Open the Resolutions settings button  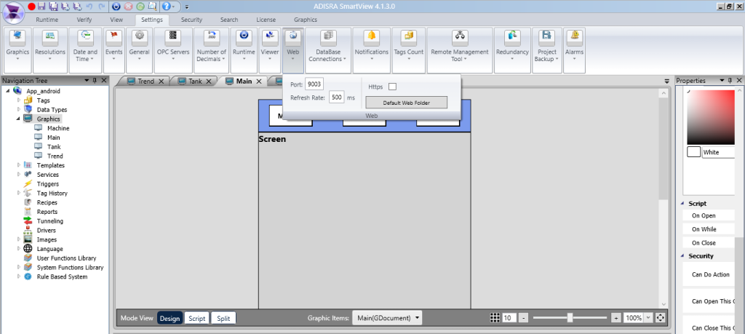(50, 50)
